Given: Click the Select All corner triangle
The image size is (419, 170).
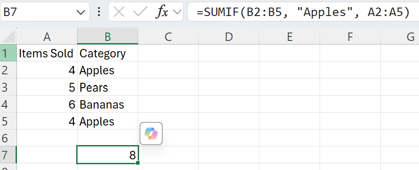Looking at the screenshot, I should (x=8, y=36).
